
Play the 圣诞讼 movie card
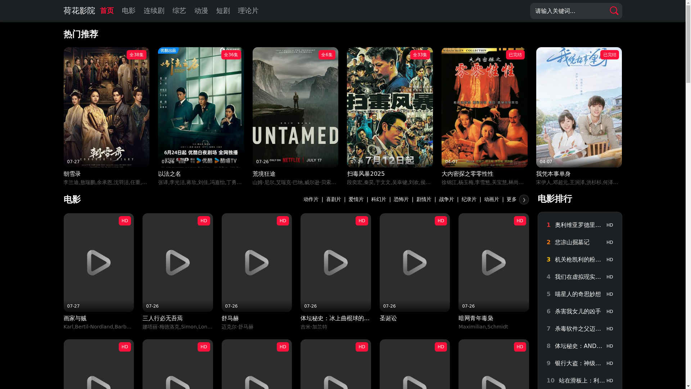pos(415,263)
